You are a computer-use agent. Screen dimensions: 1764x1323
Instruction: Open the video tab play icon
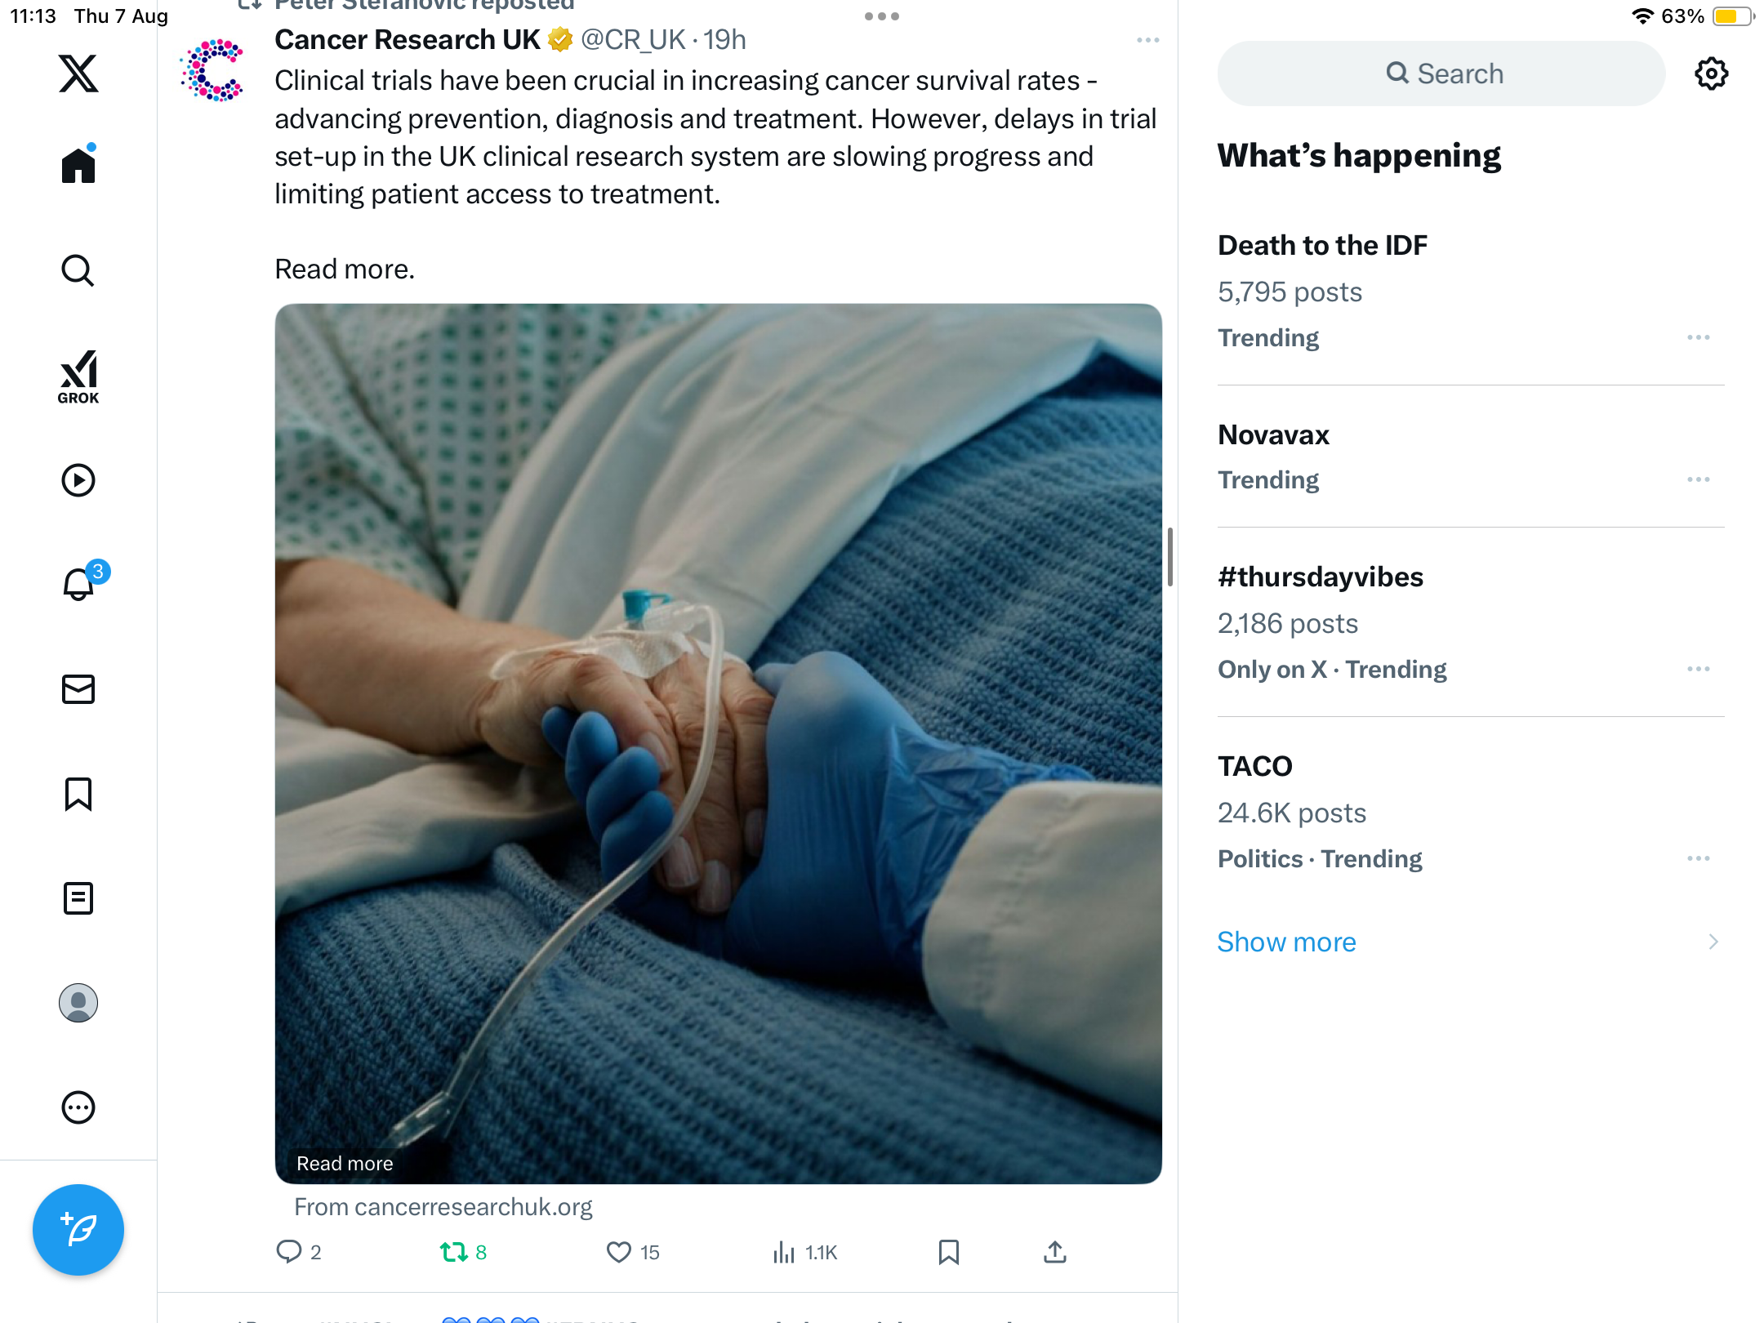point(78,480)
